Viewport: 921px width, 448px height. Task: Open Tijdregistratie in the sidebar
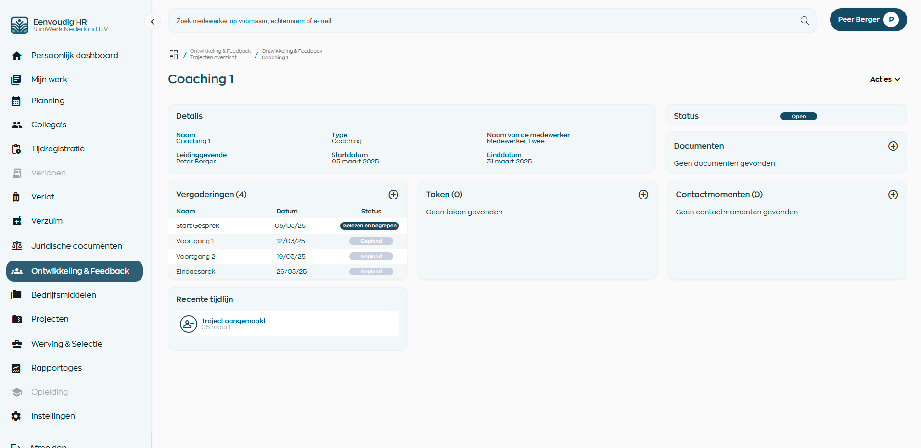point(58,149)
